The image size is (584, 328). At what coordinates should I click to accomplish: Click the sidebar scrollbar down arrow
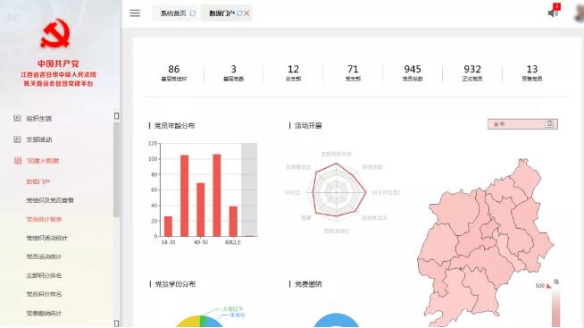click(117, 324)
